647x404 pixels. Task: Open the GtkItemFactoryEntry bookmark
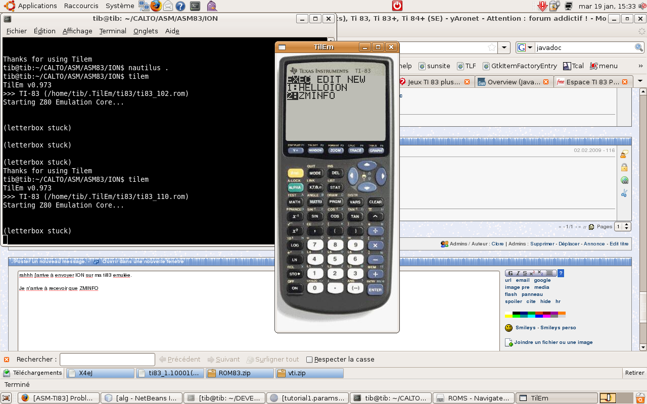tap(520, 66)
